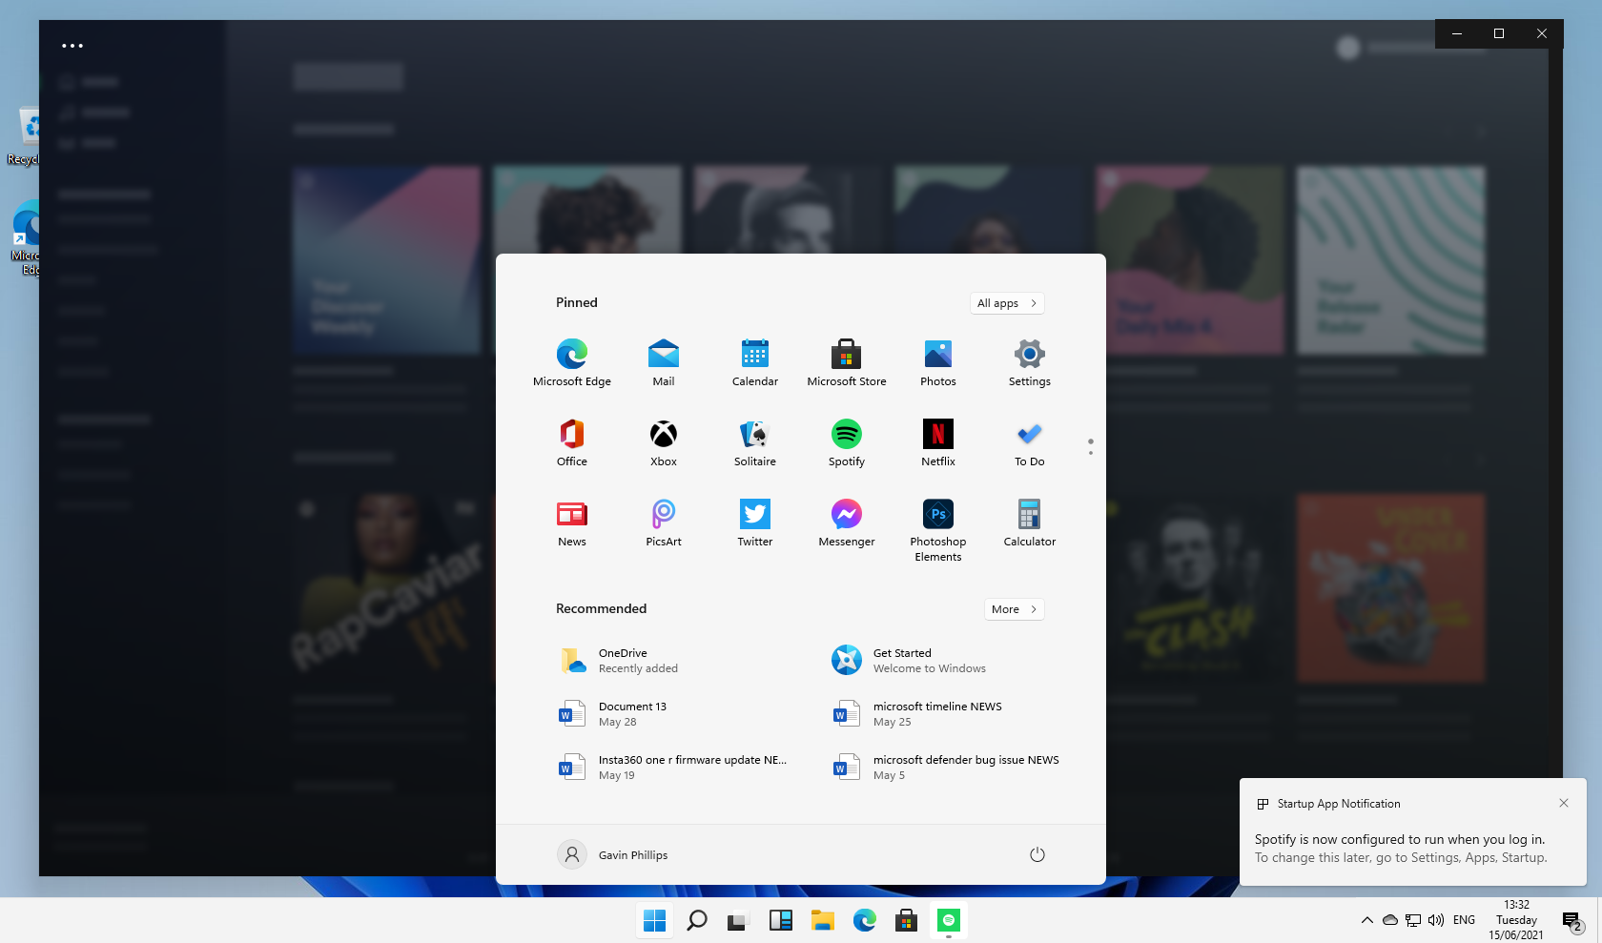1602x943 pixels.
Task: Open Get Started from Recommended
Action: 902,660
